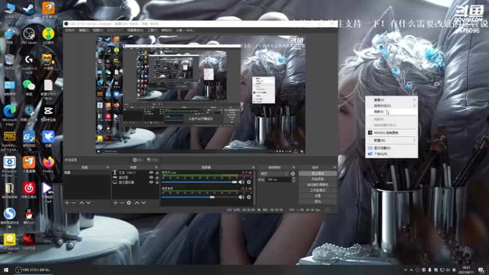This screenshot has height=275, width=489.
Task: Add a source with plus icon
Action: (x=116, y=203)
